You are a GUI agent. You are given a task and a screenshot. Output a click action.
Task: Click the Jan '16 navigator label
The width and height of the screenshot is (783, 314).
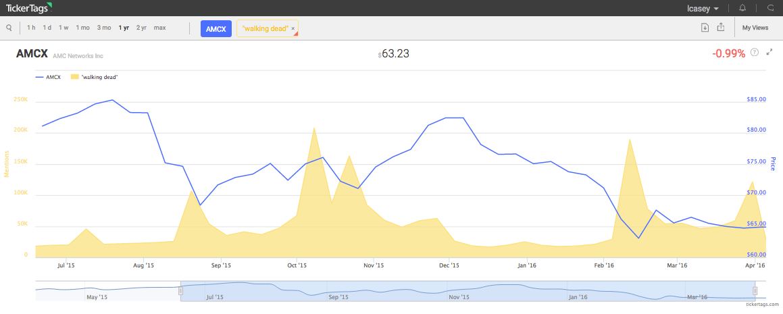tap(577, 297)
